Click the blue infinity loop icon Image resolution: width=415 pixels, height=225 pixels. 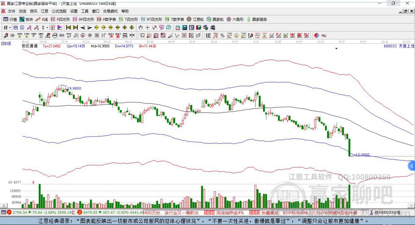324,36
